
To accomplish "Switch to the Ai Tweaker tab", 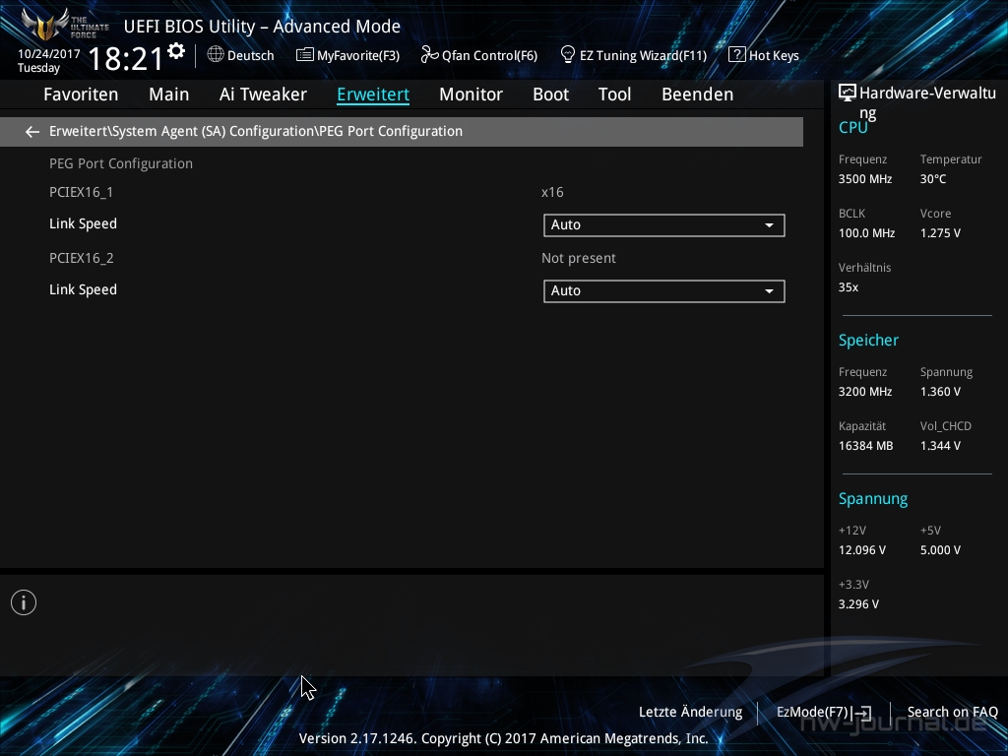I will (263, 94).
